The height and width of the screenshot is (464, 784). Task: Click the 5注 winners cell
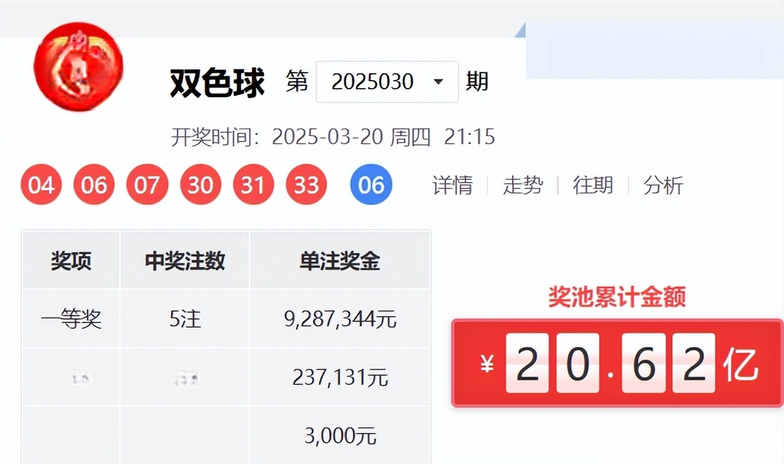(x=185, y=319)
